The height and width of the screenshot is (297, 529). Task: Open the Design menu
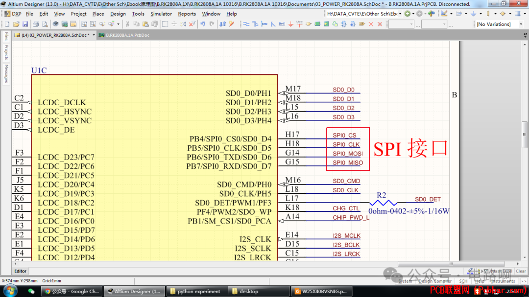tap(118, 14)
